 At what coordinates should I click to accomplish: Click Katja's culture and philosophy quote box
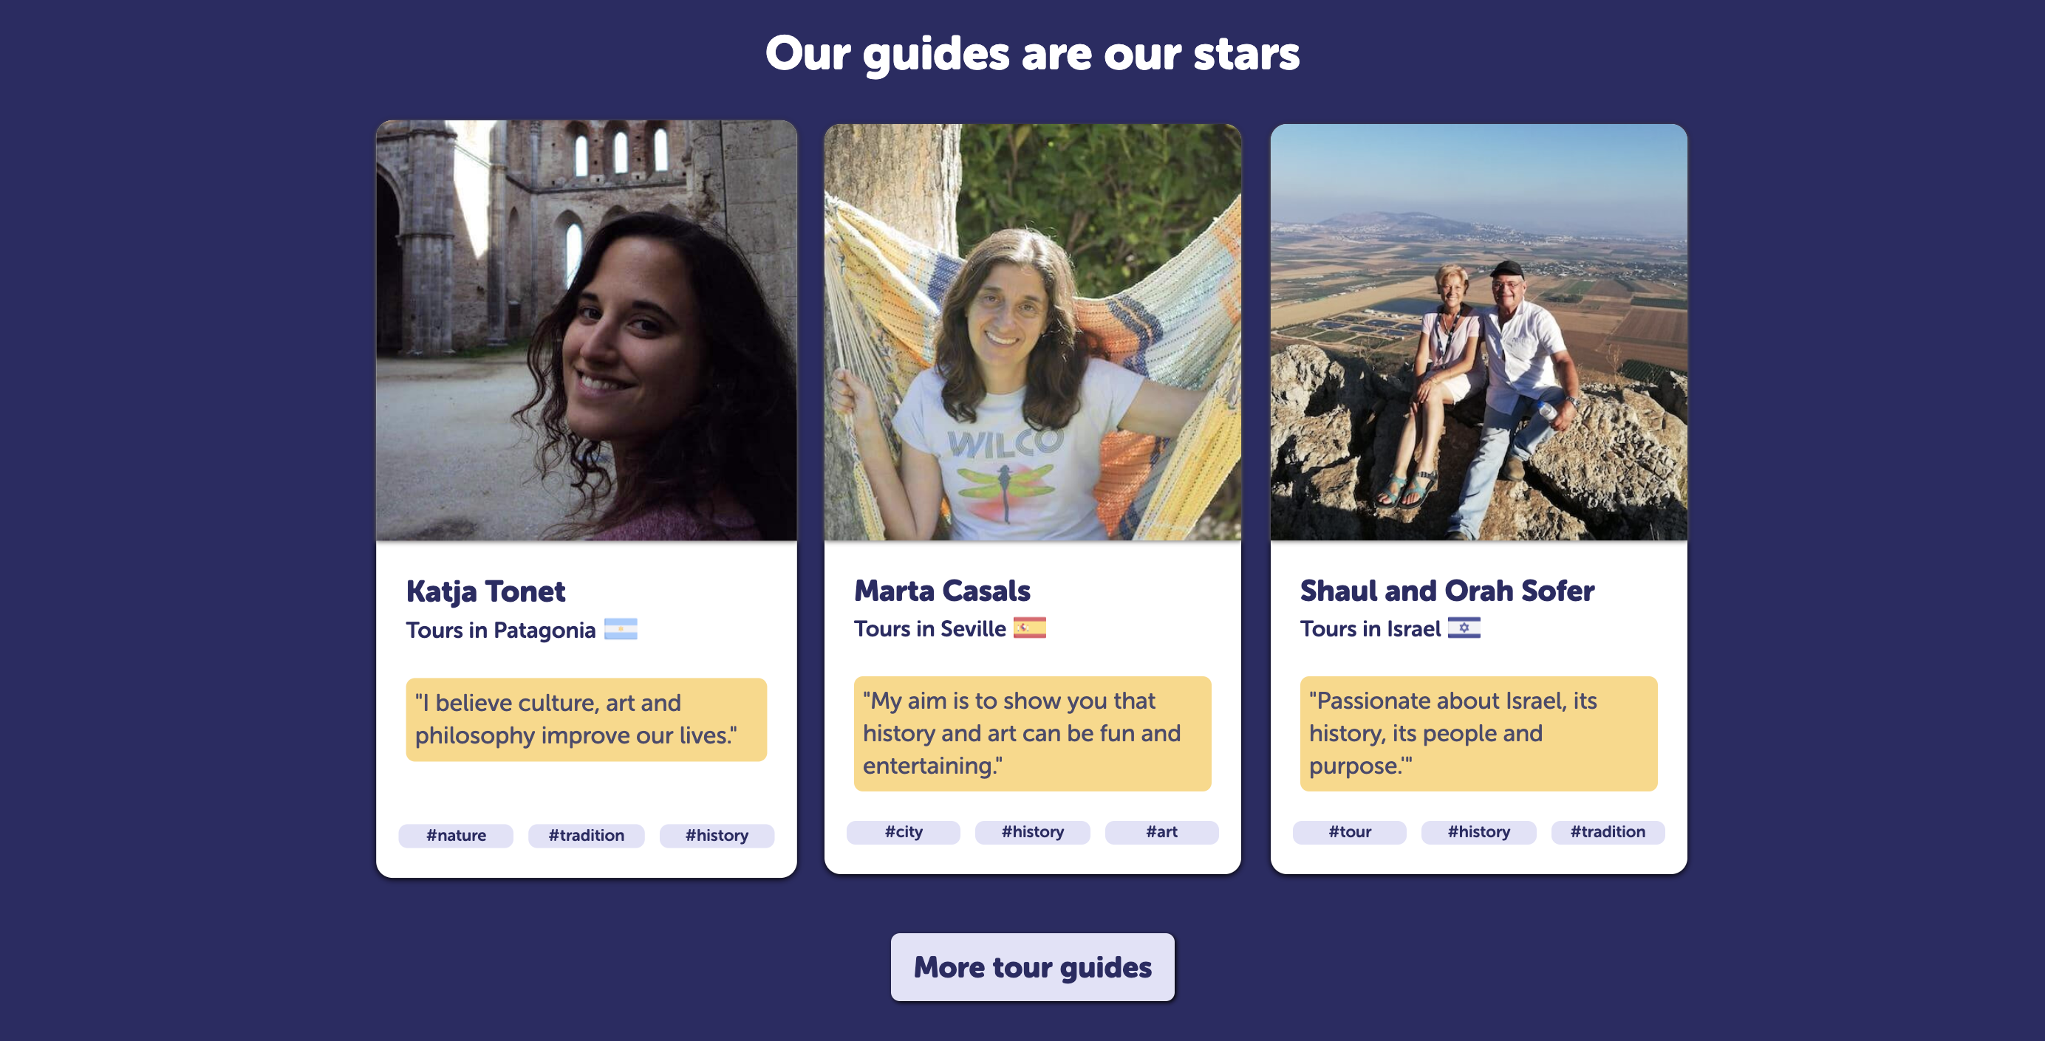586,719
